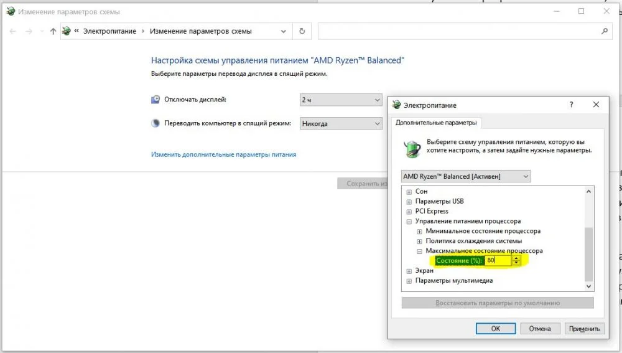Click the Применить button
This screenshot has width=622, height=353.
[584, 329]
